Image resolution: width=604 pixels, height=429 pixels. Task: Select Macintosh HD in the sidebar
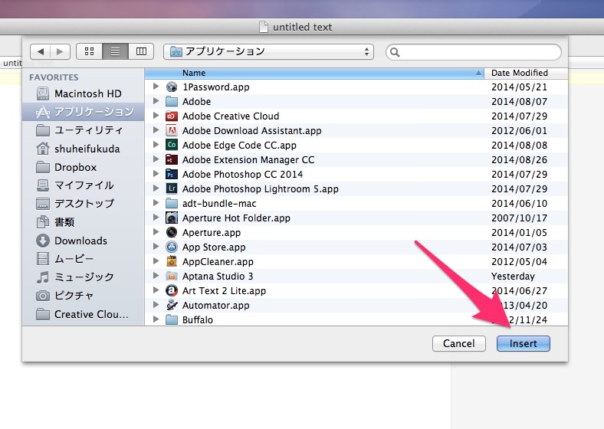click(84, 93)
